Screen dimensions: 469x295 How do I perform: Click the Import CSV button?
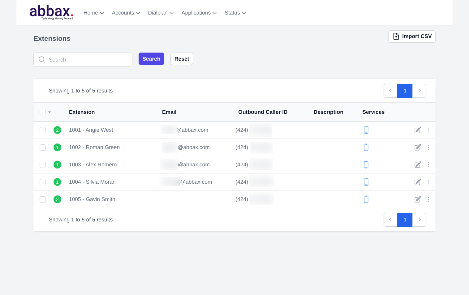(412, 36)
